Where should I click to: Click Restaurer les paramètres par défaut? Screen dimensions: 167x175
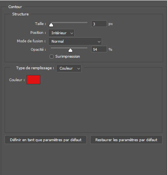[x=126, y=140]
